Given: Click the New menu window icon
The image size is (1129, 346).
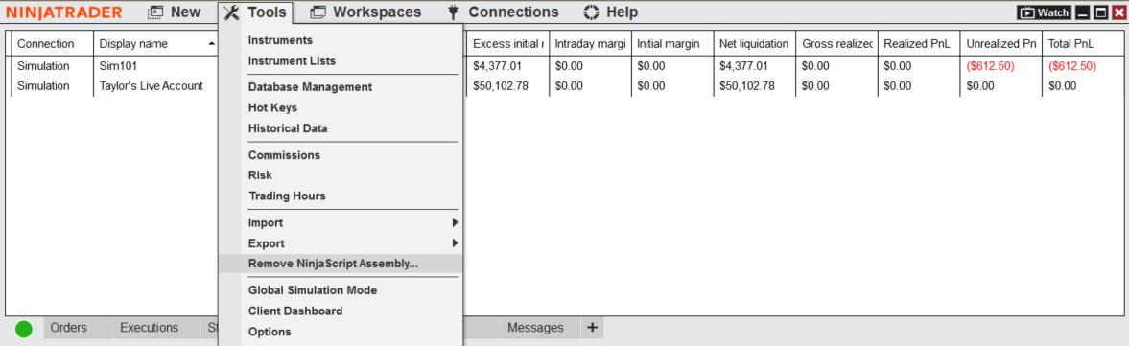Looking at the screenshot, I should coord(156,12).
